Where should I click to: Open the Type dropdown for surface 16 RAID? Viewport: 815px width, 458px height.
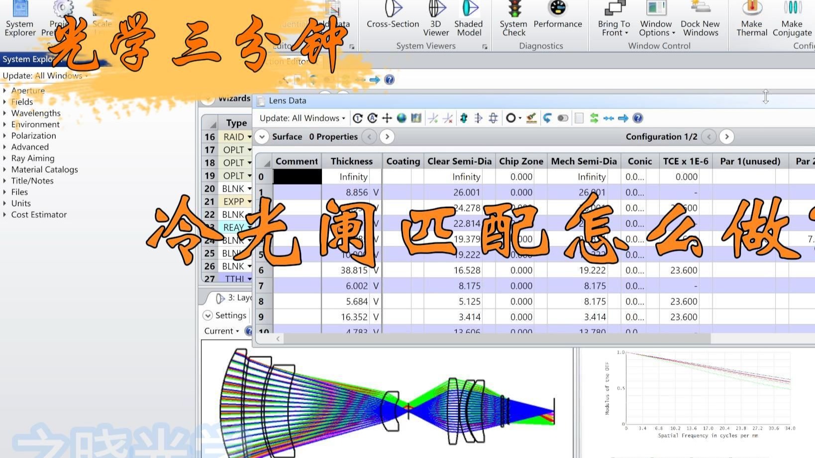tap(250, 136)
